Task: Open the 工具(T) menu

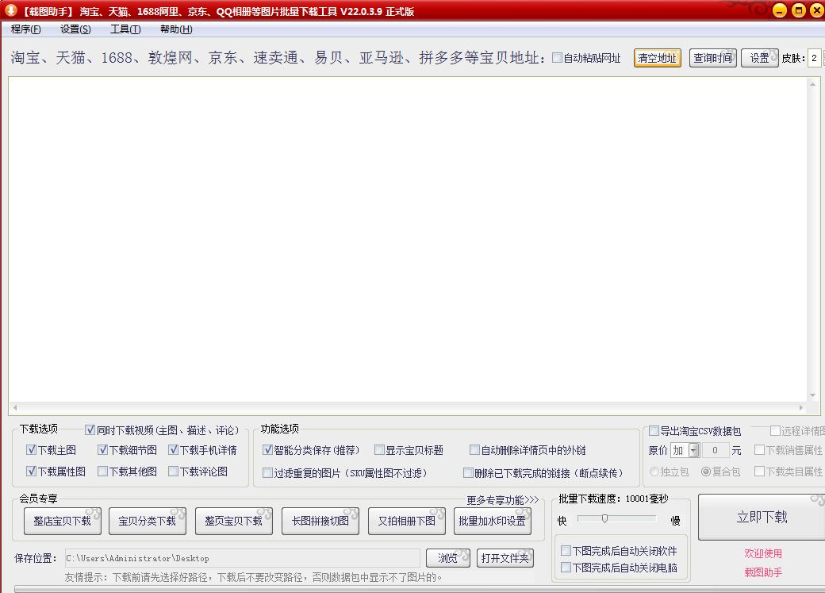Action: tap(125, 29)
